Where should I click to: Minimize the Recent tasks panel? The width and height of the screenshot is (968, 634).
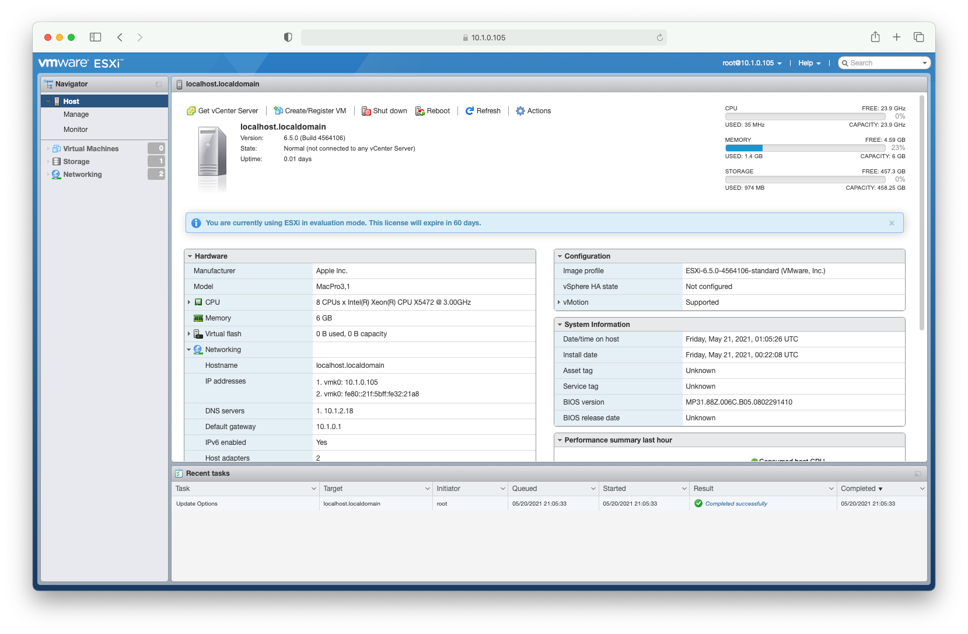[918, 473]
